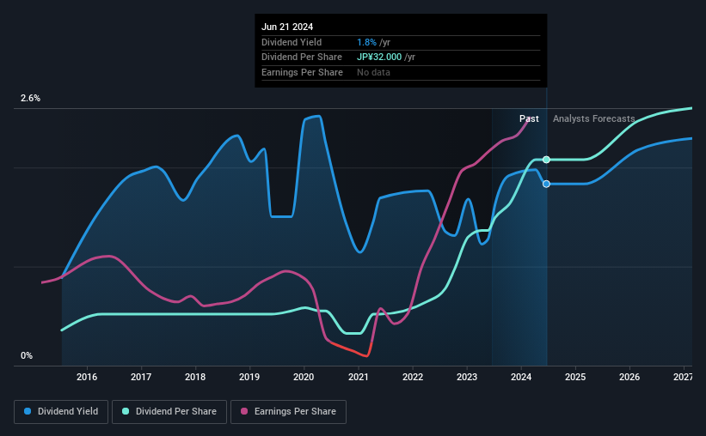Image resolution: width=706 pixels, height=436 pixels.
Task: Click the tooltip 'No data' value
Action: [374, 72]
